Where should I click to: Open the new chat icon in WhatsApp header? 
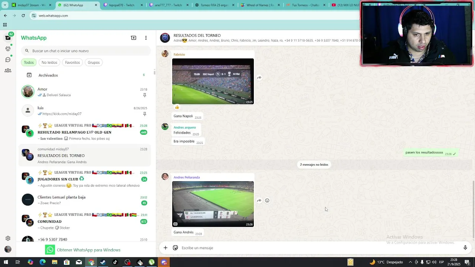pos(134,38)
